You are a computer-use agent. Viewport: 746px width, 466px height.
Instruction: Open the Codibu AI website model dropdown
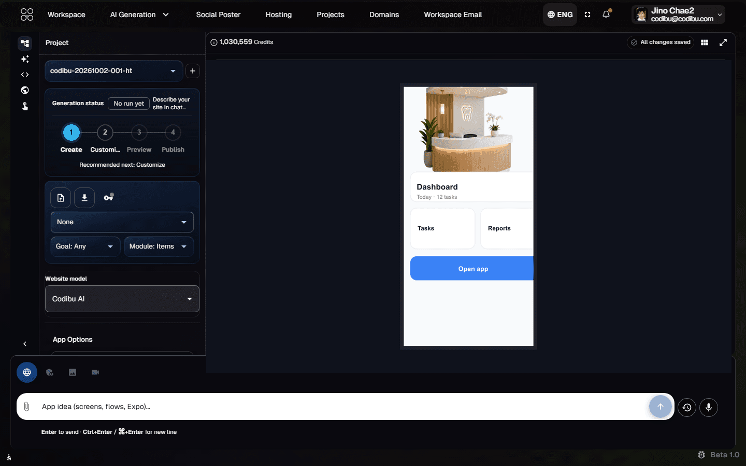[122, 299]
